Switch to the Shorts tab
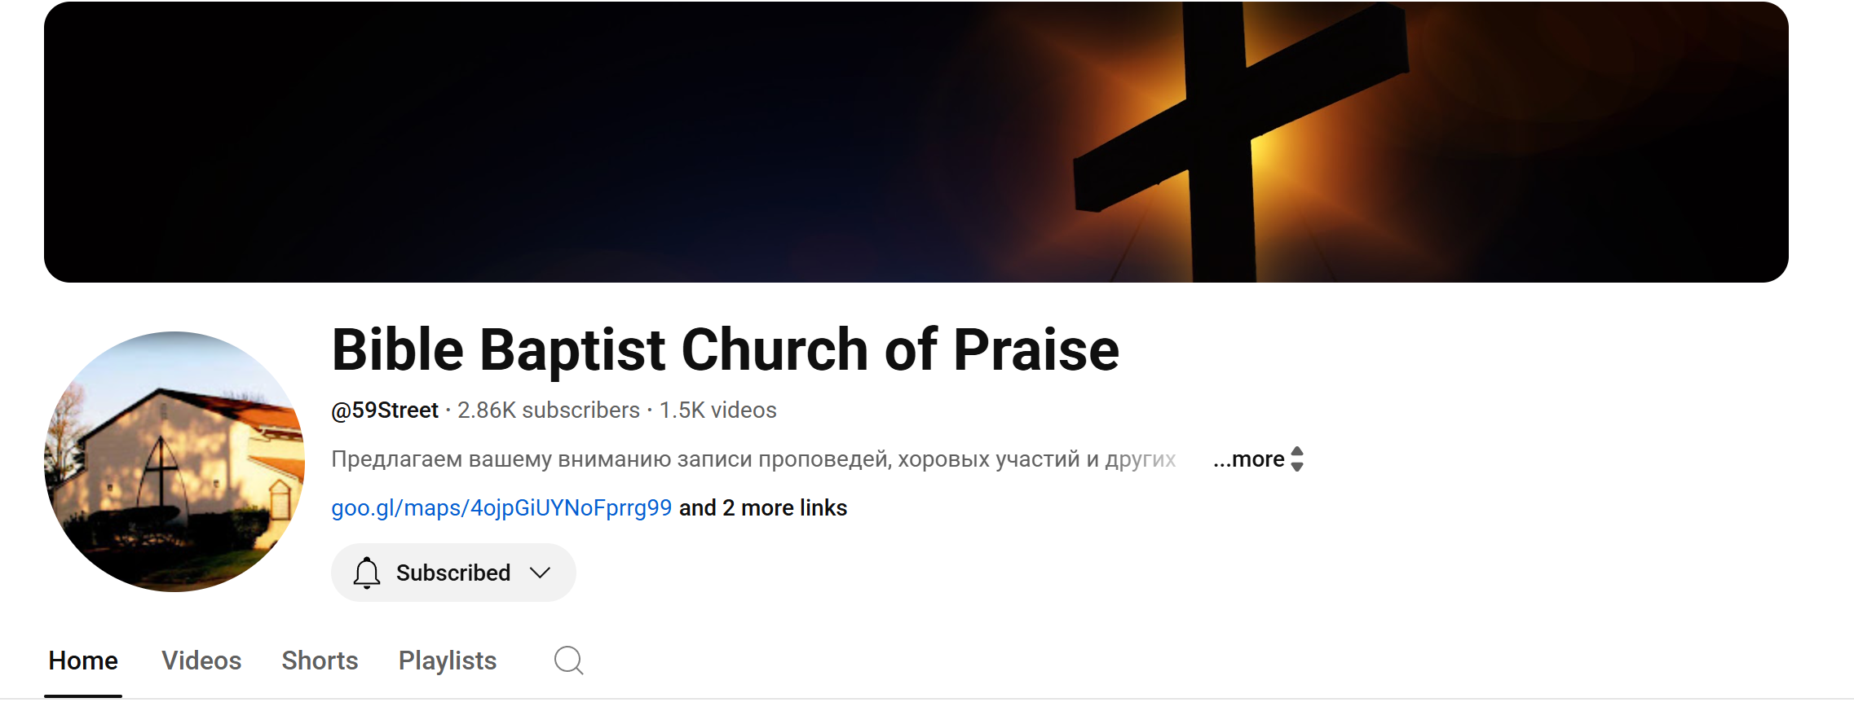The height and width of the screenshot is (711, 1854). click(x=320, y=661)
